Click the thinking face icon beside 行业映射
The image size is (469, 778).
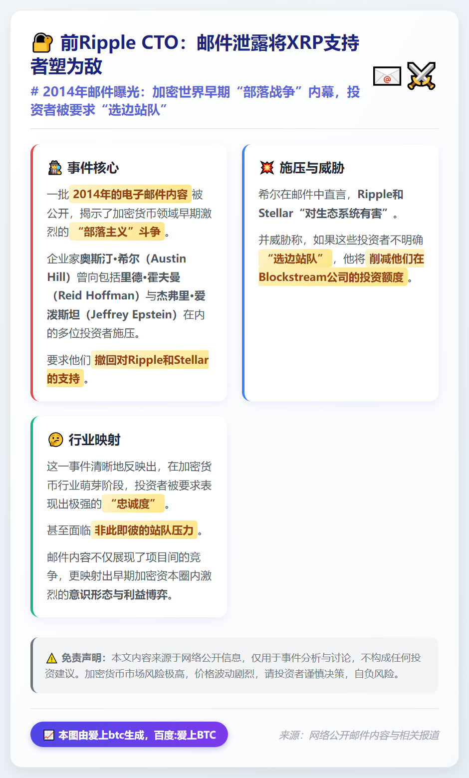point(55,440)
